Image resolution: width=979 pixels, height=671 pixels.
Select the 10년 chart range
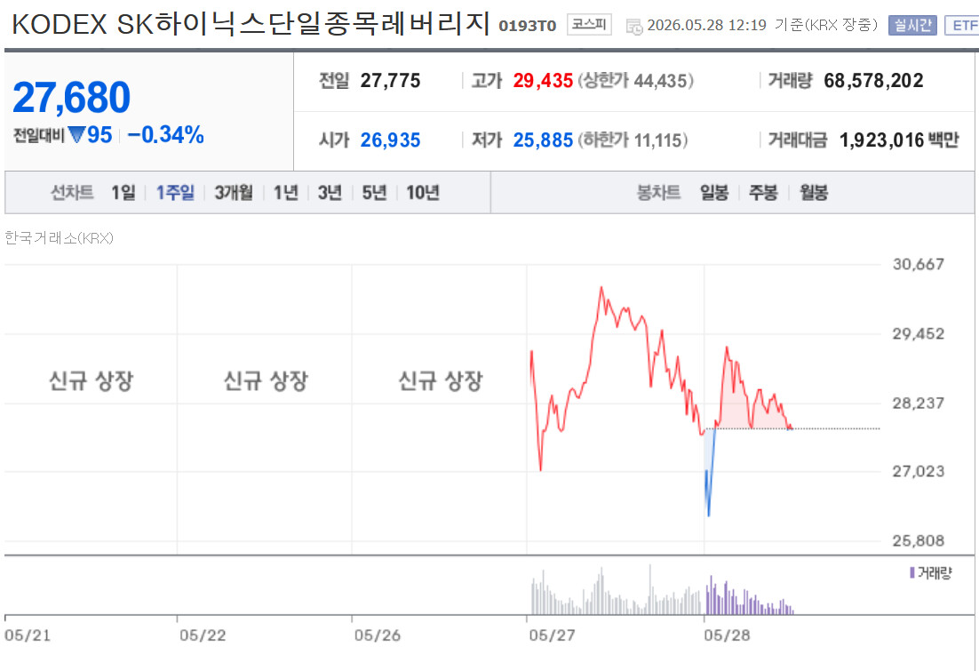(x=423, y=193)
